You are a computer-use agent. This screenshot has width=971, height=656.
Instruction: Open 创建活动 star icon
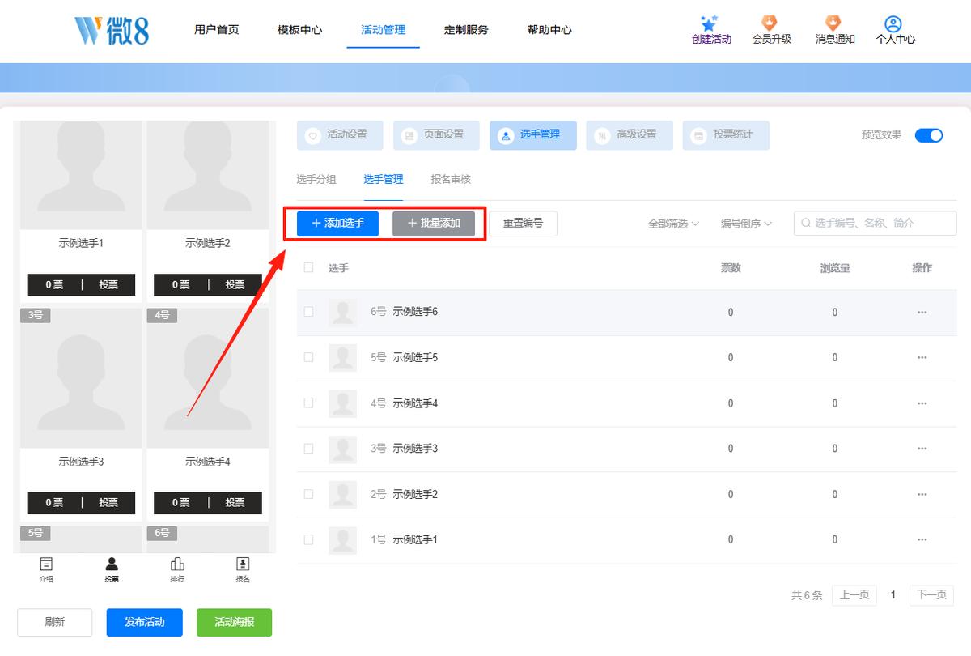tap(710, 23)
